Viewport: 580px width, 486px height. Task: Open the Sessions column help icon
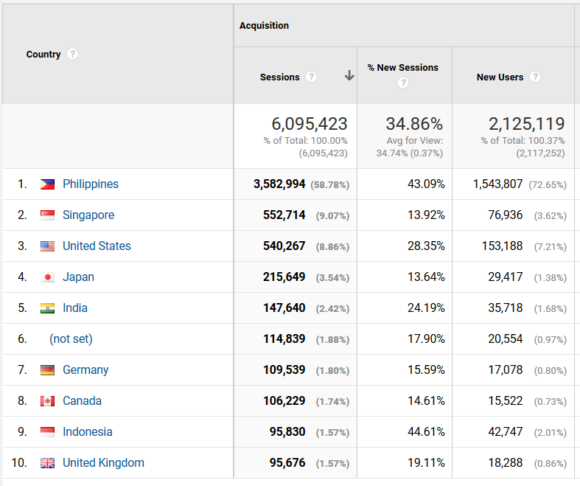311,77
